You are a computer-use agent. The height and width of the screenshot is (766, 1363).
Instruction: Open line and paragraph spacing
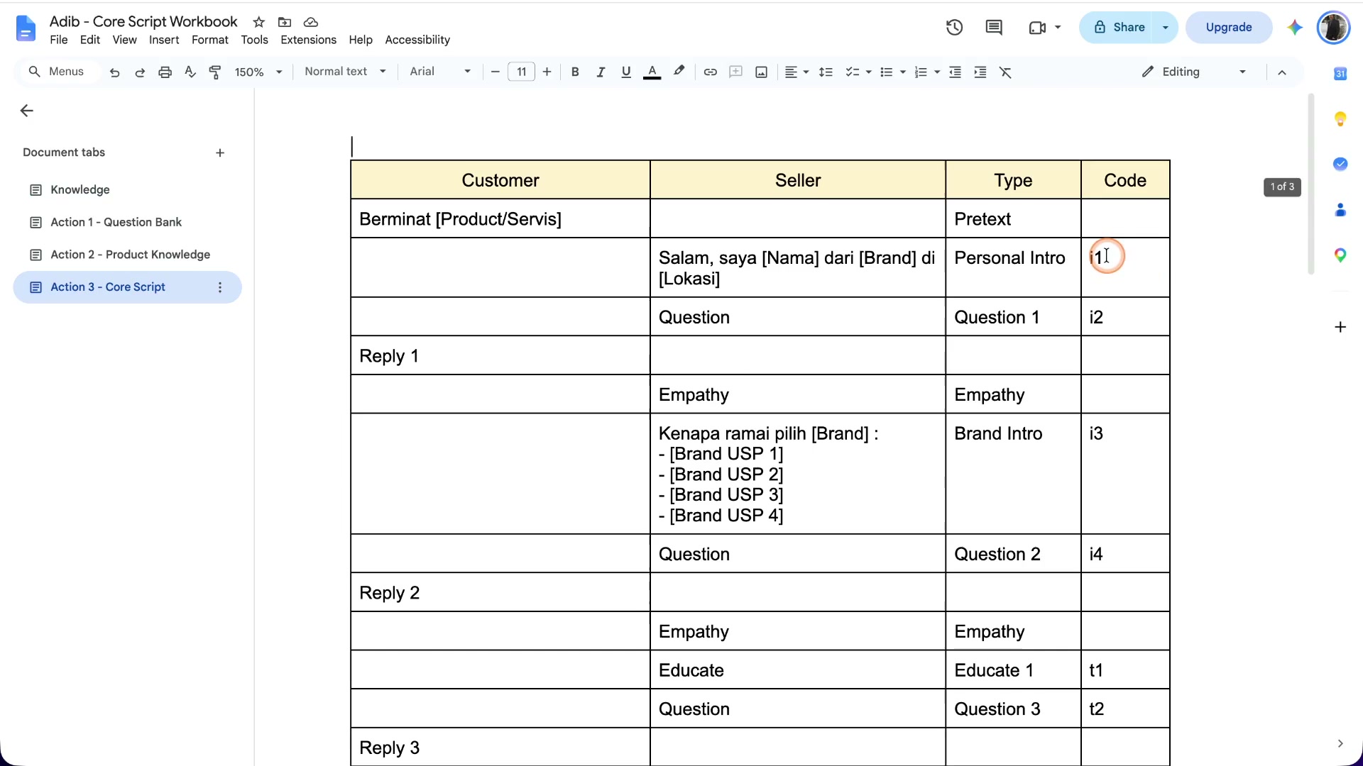click(826, 72)
